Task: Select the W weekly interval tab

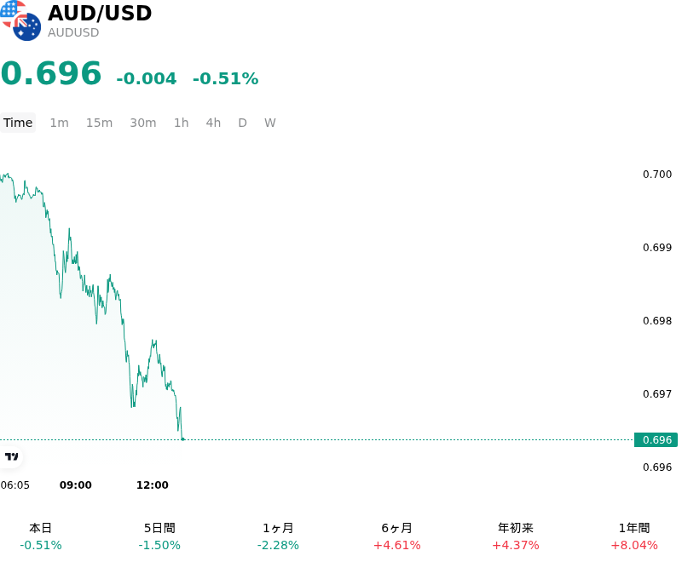Action: 270,123
